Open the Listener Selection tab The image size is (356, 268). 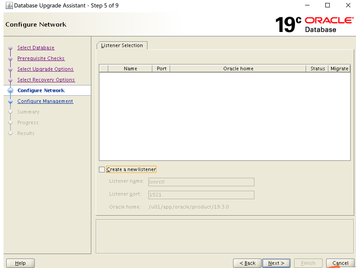click(122, 45)
